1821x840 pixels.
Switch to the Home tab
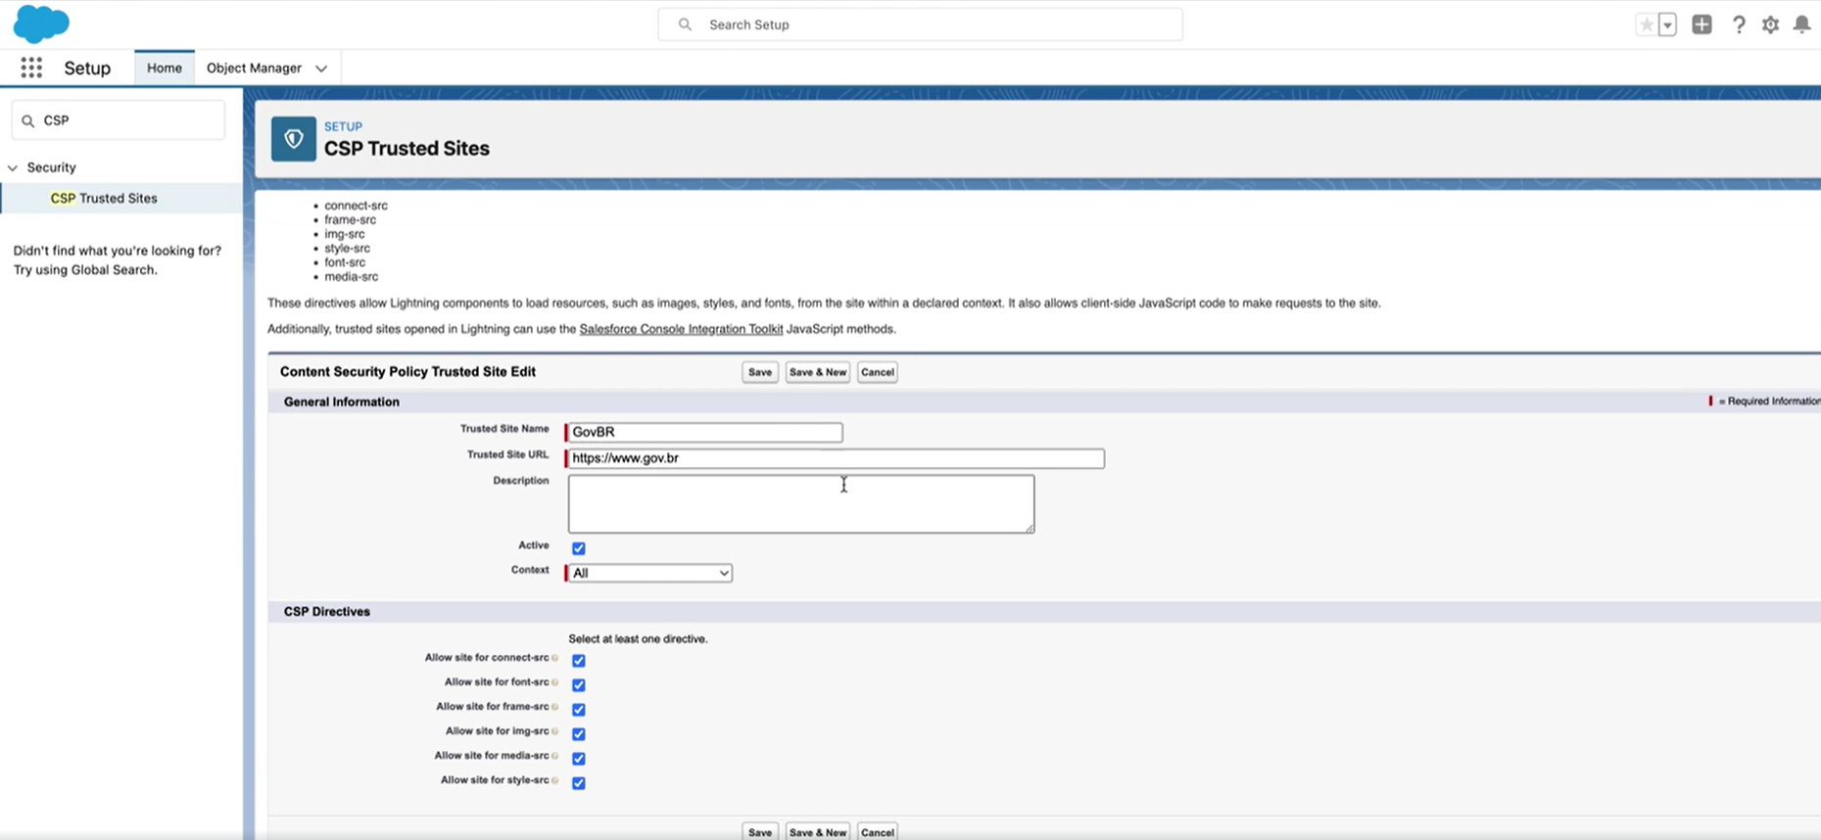165,68
